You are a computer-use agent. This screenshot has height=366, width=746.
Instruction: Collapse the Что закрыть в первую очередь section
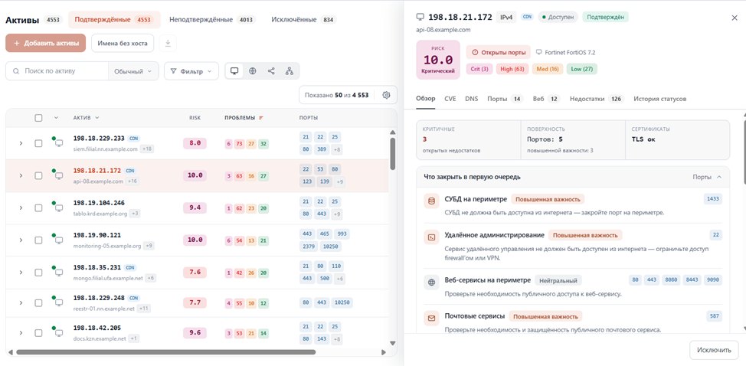[x=719, y=177]
